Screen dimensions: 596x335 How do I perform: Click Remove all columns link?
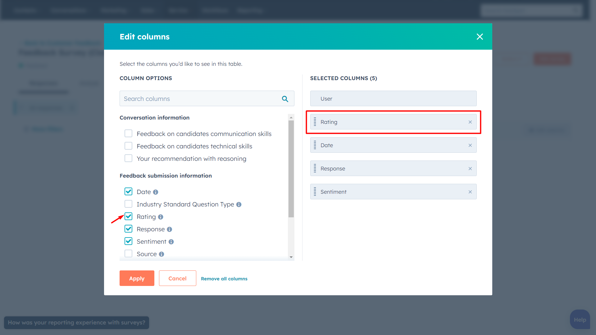(x=224, y=279)
